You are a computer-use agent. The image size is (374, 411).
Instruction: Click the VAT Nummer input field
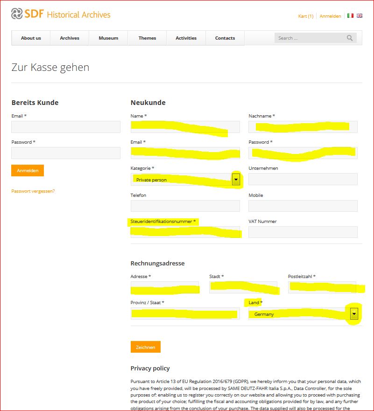(x=303, y=232)
